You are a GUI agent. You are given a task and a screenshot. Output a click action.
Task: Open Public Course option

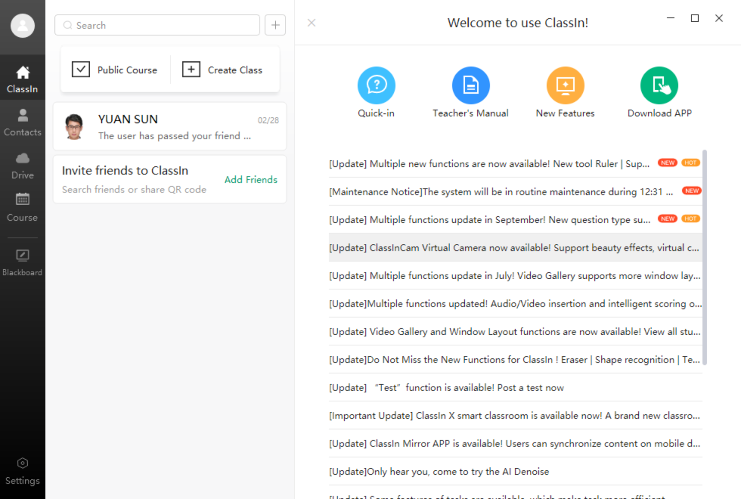pyautogui.click(x=115, y=70)
